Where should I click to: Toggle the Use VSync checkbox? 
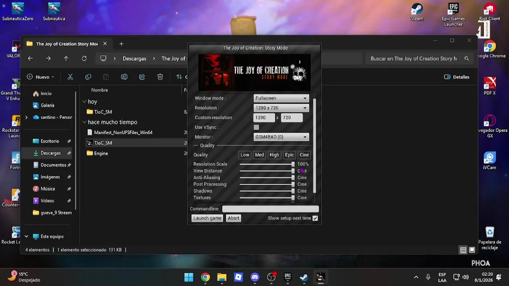point(256,127)
